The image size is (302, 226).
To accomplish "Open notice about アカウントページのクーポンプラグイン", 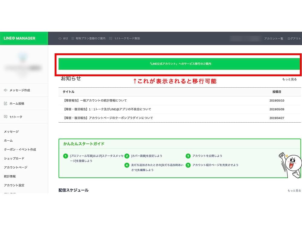I will coord(108,118).
